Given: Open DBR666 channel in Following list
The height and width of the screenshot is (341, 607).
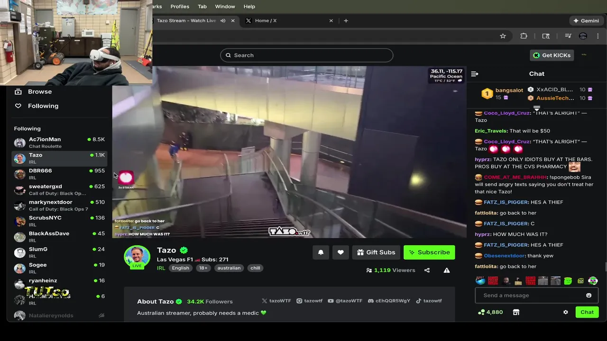Looking at the screenshot, I should (59, 174).
